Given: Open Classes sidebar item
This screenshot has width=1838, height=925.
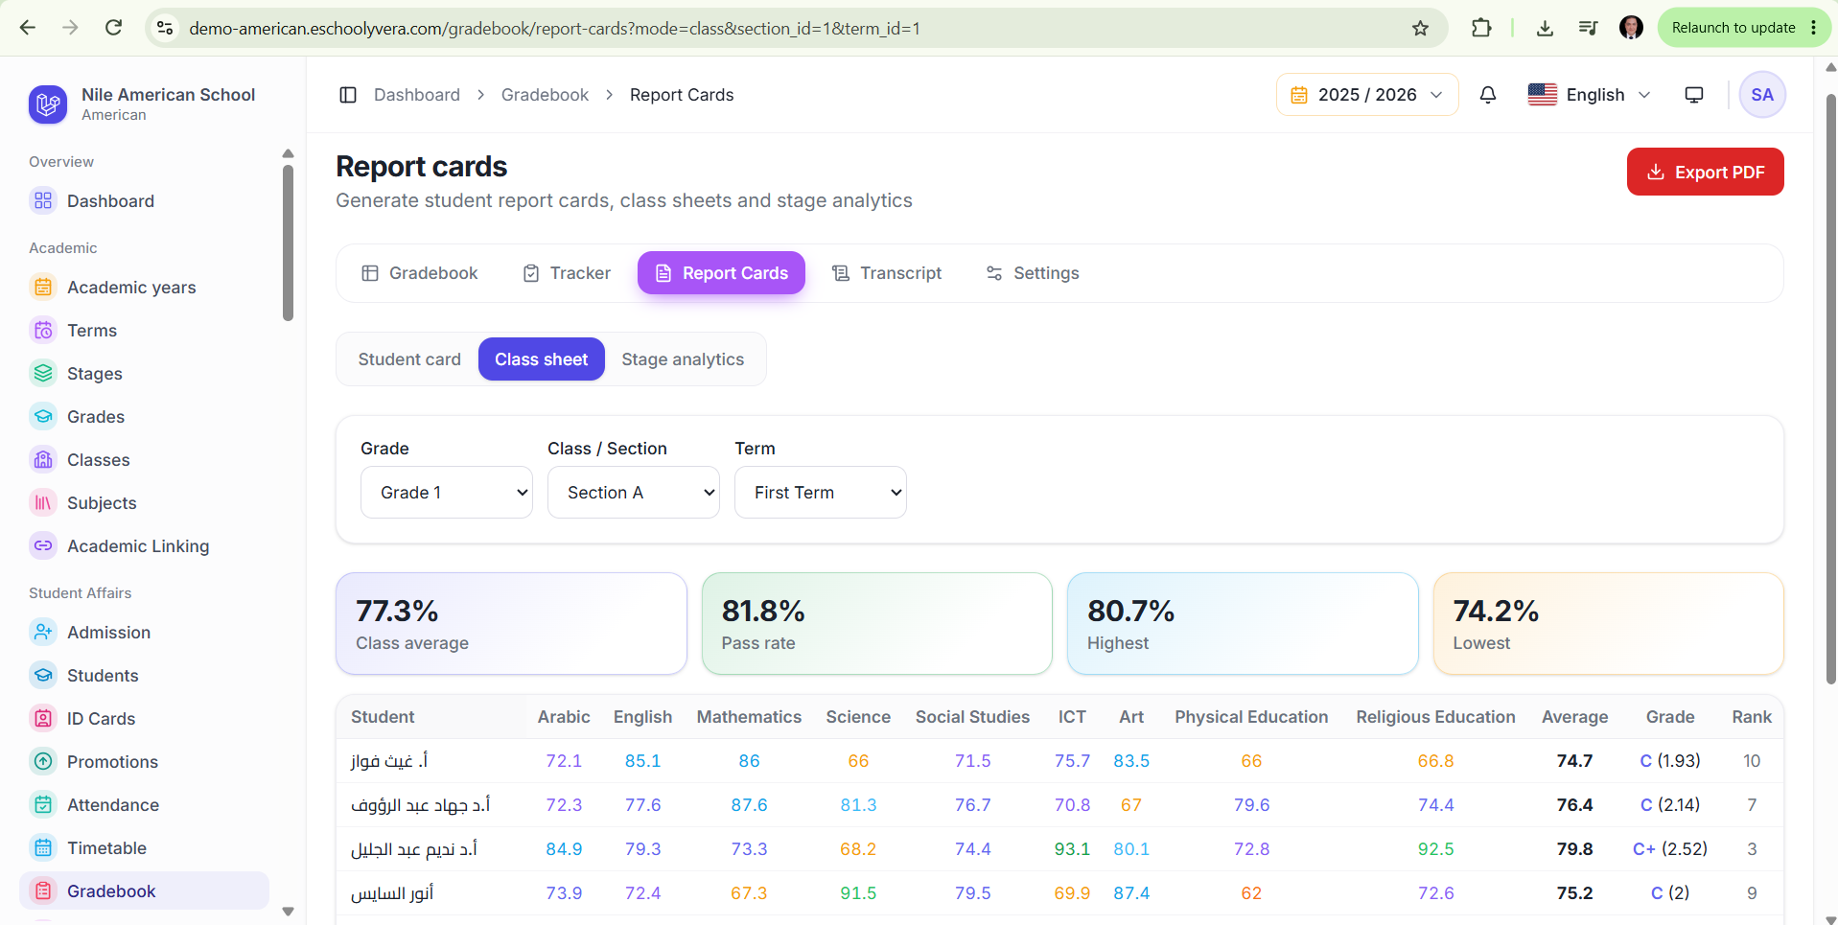Looking at the screenshot, I should click(144, 460).
